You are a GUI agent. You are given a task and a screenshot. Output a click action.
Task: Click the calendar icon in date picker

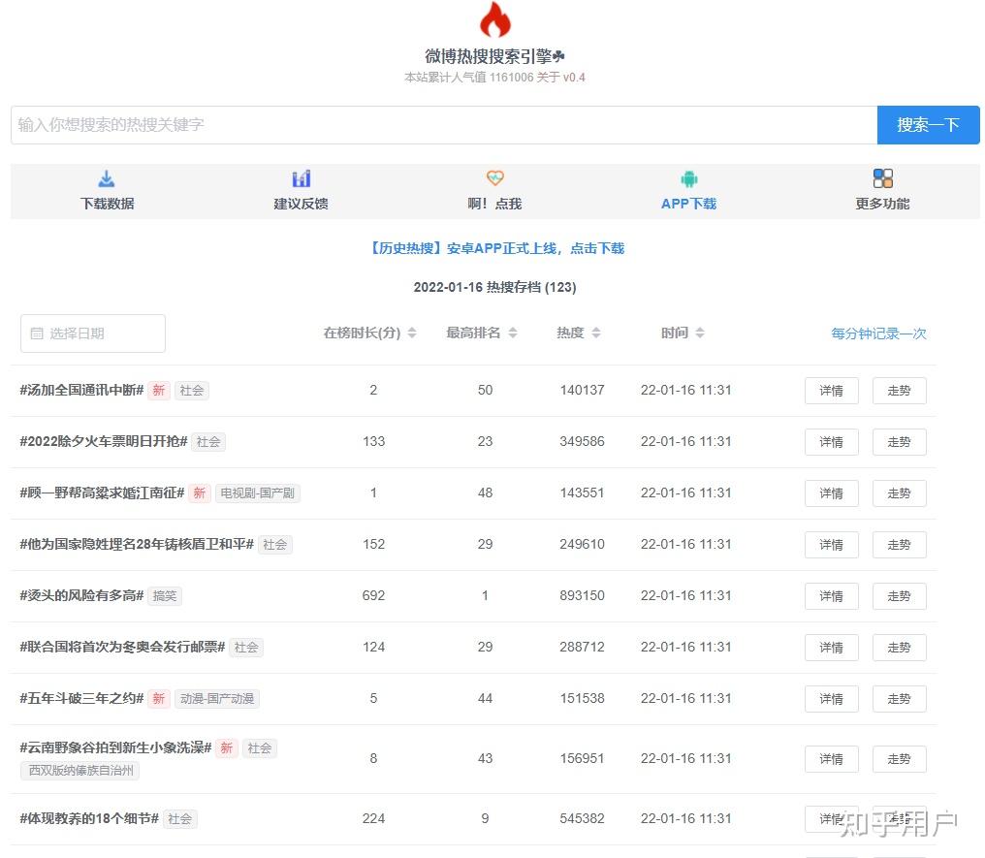pos(37,334)
